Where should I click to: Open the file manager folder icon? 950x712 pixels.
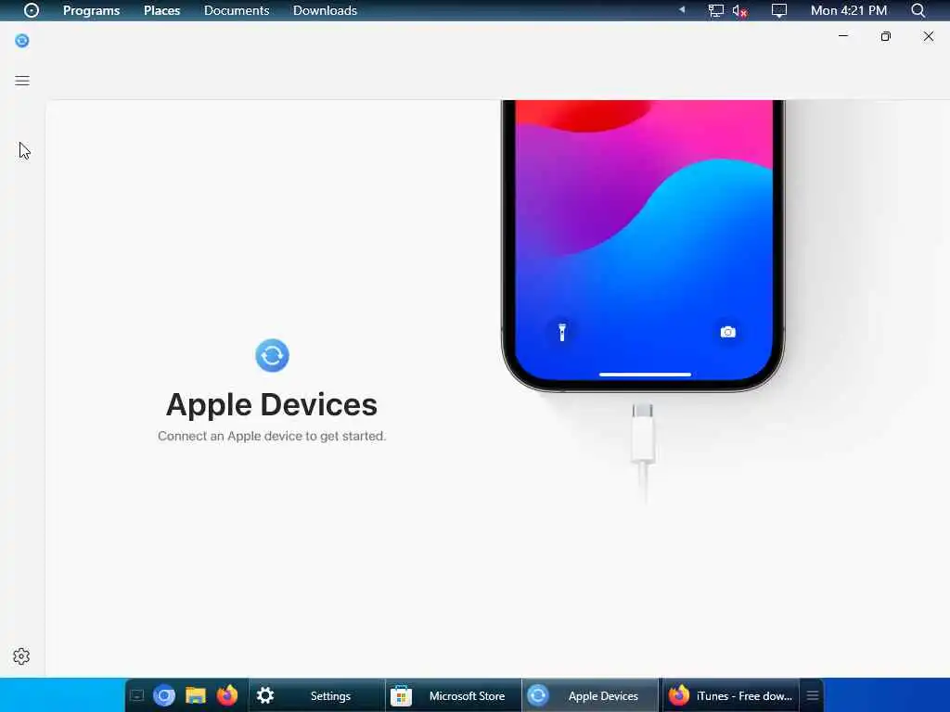[x=196, y=695]
